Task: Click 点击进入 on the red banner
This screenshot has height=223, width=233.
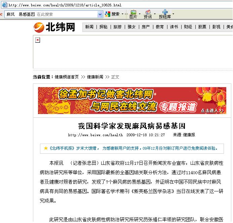Action: 212,110
